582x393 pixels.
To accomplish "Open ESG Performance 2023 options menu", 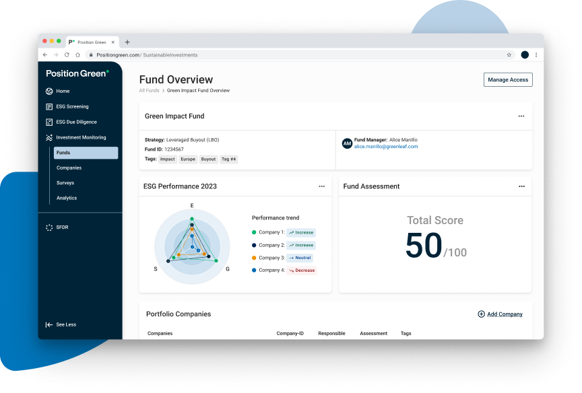I will pyautogui.click(x=321, y=186).
